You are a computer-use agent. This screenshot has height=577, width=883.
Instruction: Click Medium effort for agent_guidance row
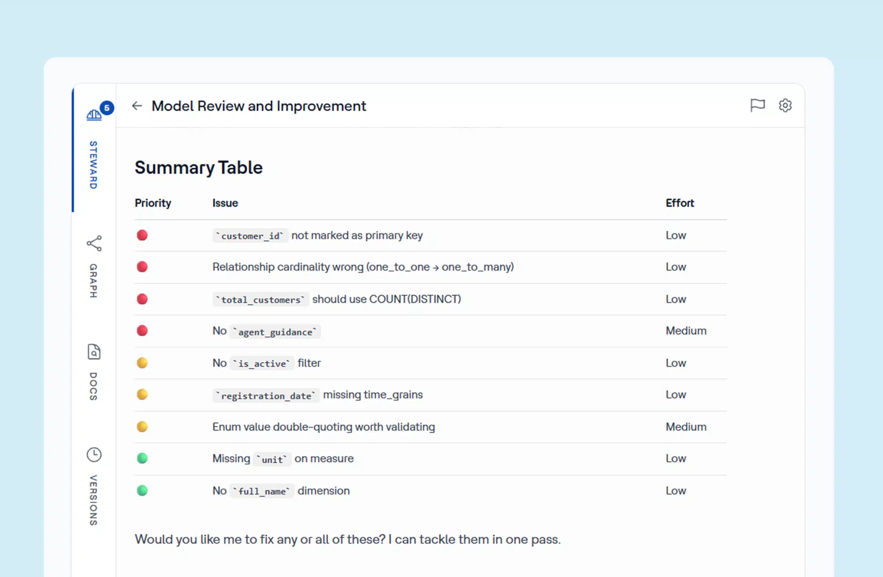686,331
